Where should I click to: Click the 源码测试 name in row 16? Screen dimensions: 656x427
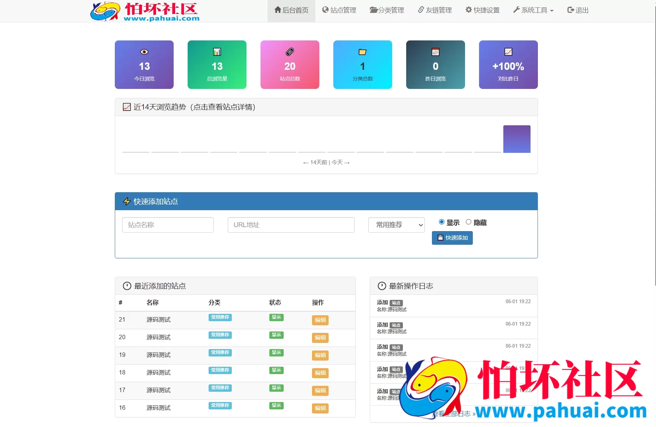[x=159, y=408]
